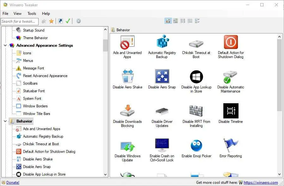Select the Menus tree item

(28, 61)
